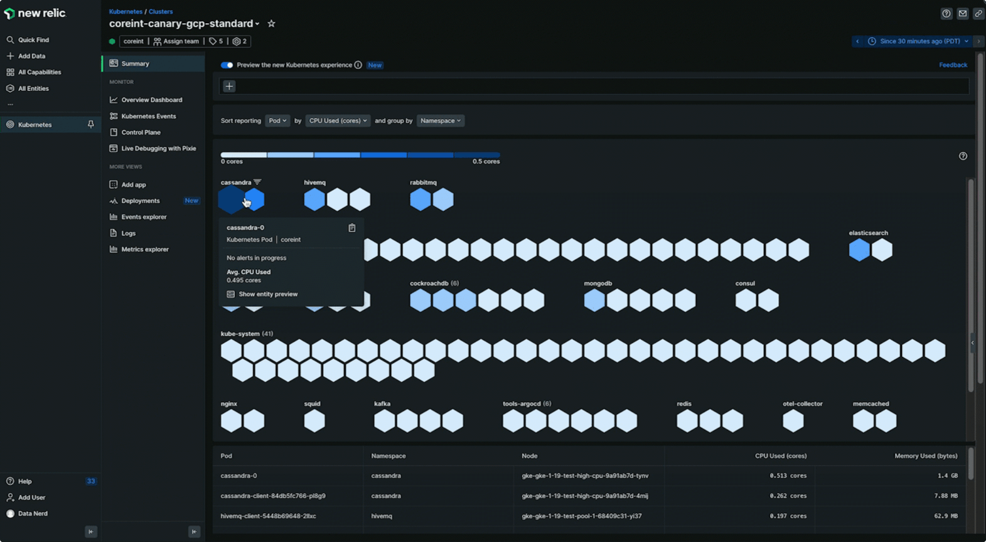
Task: Click Show entity preview in the popup
Action: click(x=268, y=294)
